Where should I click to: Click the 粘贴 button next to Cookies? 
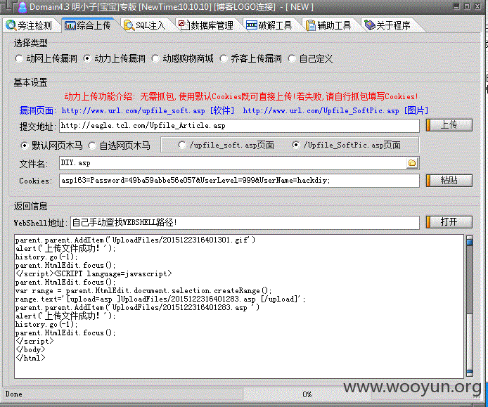(x=449, y=181)
